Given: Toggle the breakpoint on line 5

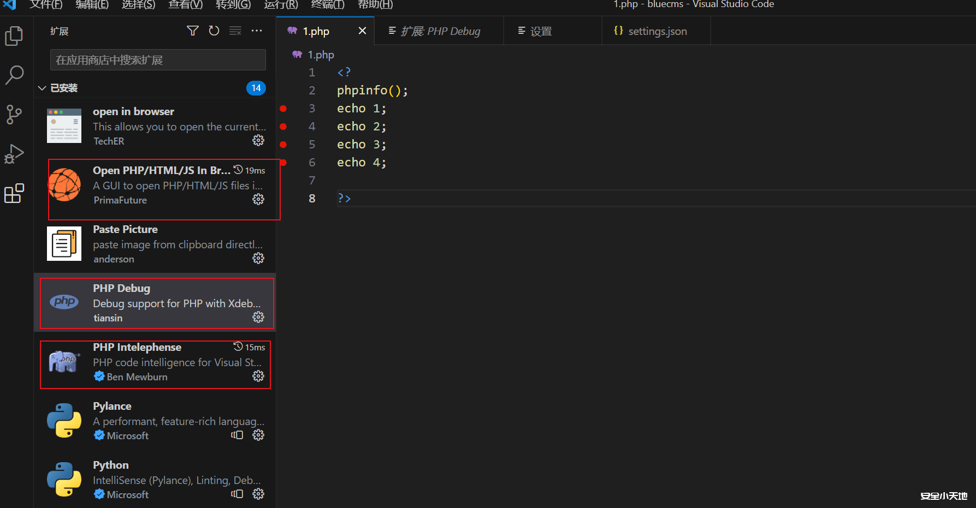Looking at the screenshot, I should click(x=283, y=145).
